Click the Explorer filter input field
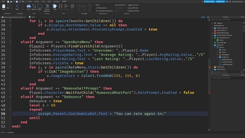Screen dimensions: 245x138 click(x=226, y=20)
